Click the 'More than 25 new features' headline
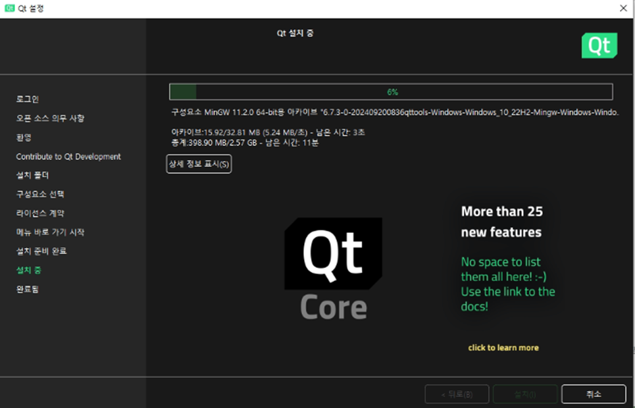 (x=502, y=222)
